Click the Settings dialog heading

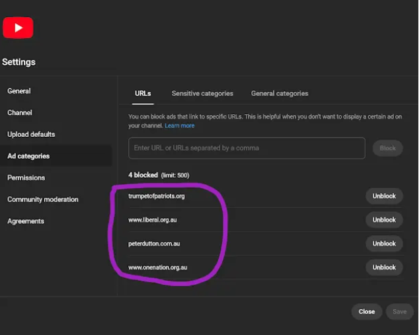pos(19,62)
